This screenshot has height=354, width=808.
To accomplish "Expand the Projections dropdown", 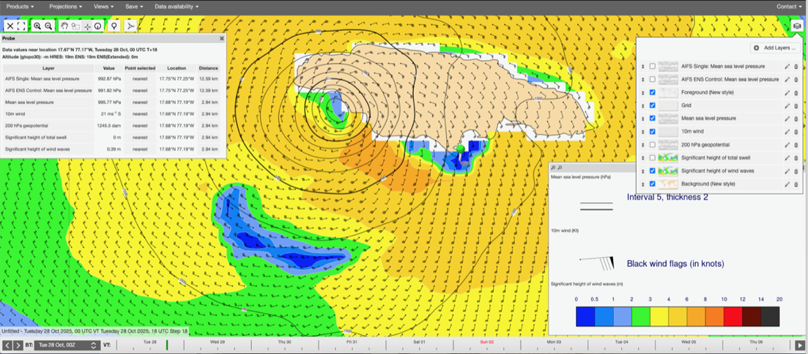I will pyautogui.click(x=65, y=7).
